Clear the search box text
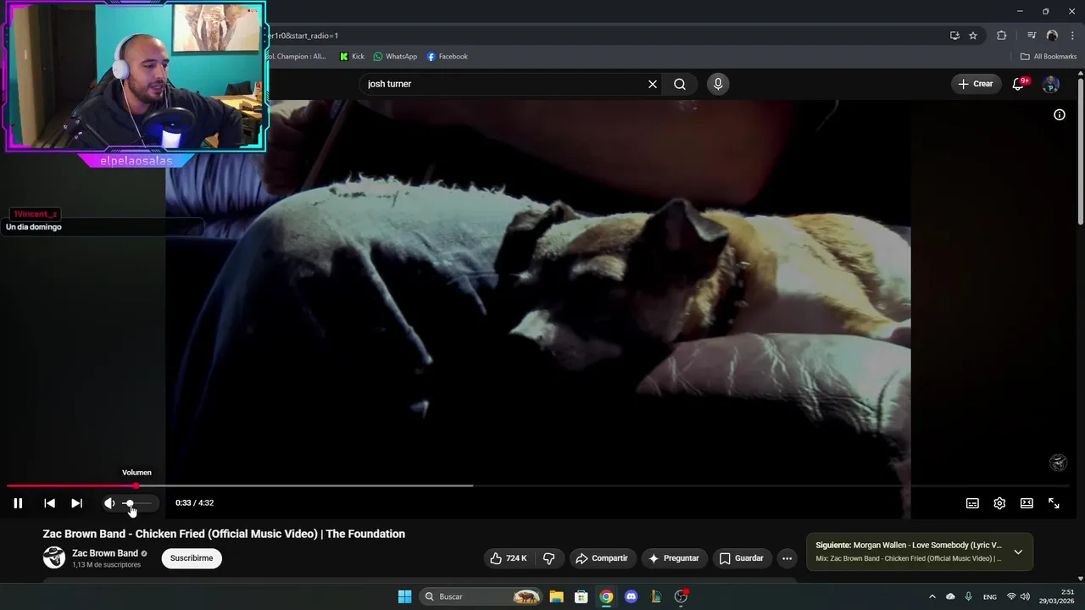 point(653,84)
